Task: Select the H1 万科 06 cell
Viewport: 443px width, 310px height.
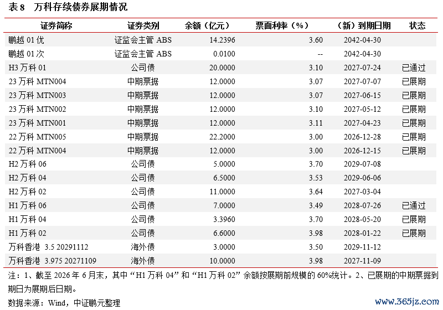Action: pos(27,205)
